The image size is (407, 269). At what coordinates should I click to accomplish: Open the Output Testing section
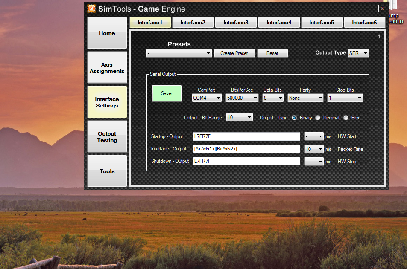click(x=107, y=136)
